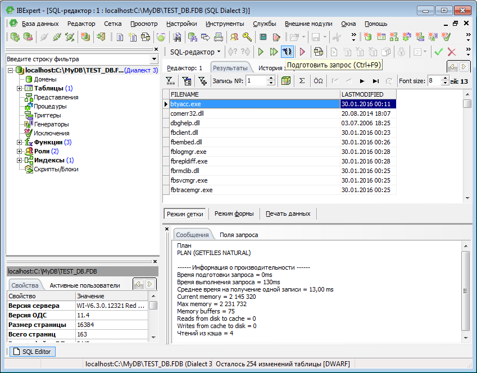Click the Sigma aggregate icon in results toolbar
Screen dimensions: 477x373
(302, 81)
